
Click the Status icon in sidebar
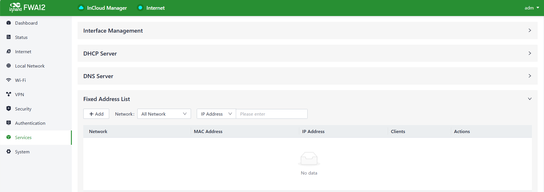pos(9,37)
